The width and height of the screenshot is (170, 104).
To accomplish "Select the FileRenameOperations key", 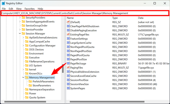I will coord(42,62).
